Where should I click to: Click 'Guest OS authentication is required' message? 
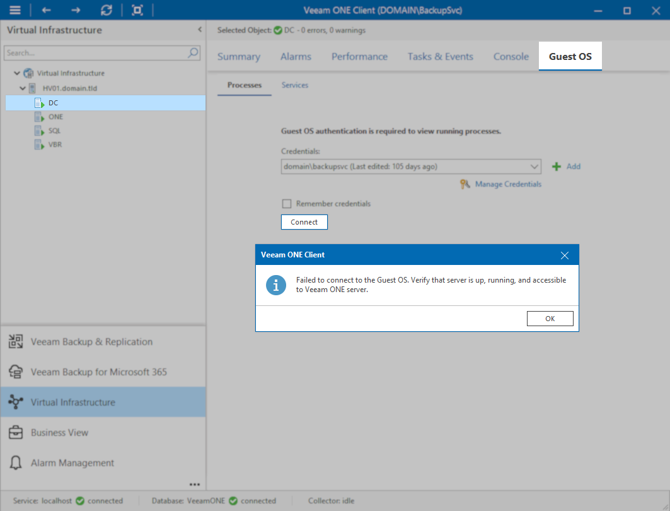click(x=391, y=131)
